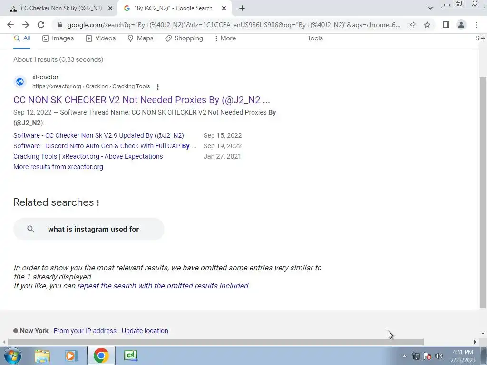Search 'what is instagram used for' suggestion

pos(89,230)
